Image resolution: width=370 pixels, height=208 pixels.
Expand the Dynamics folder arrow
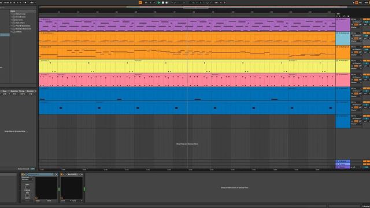(11, 20)
